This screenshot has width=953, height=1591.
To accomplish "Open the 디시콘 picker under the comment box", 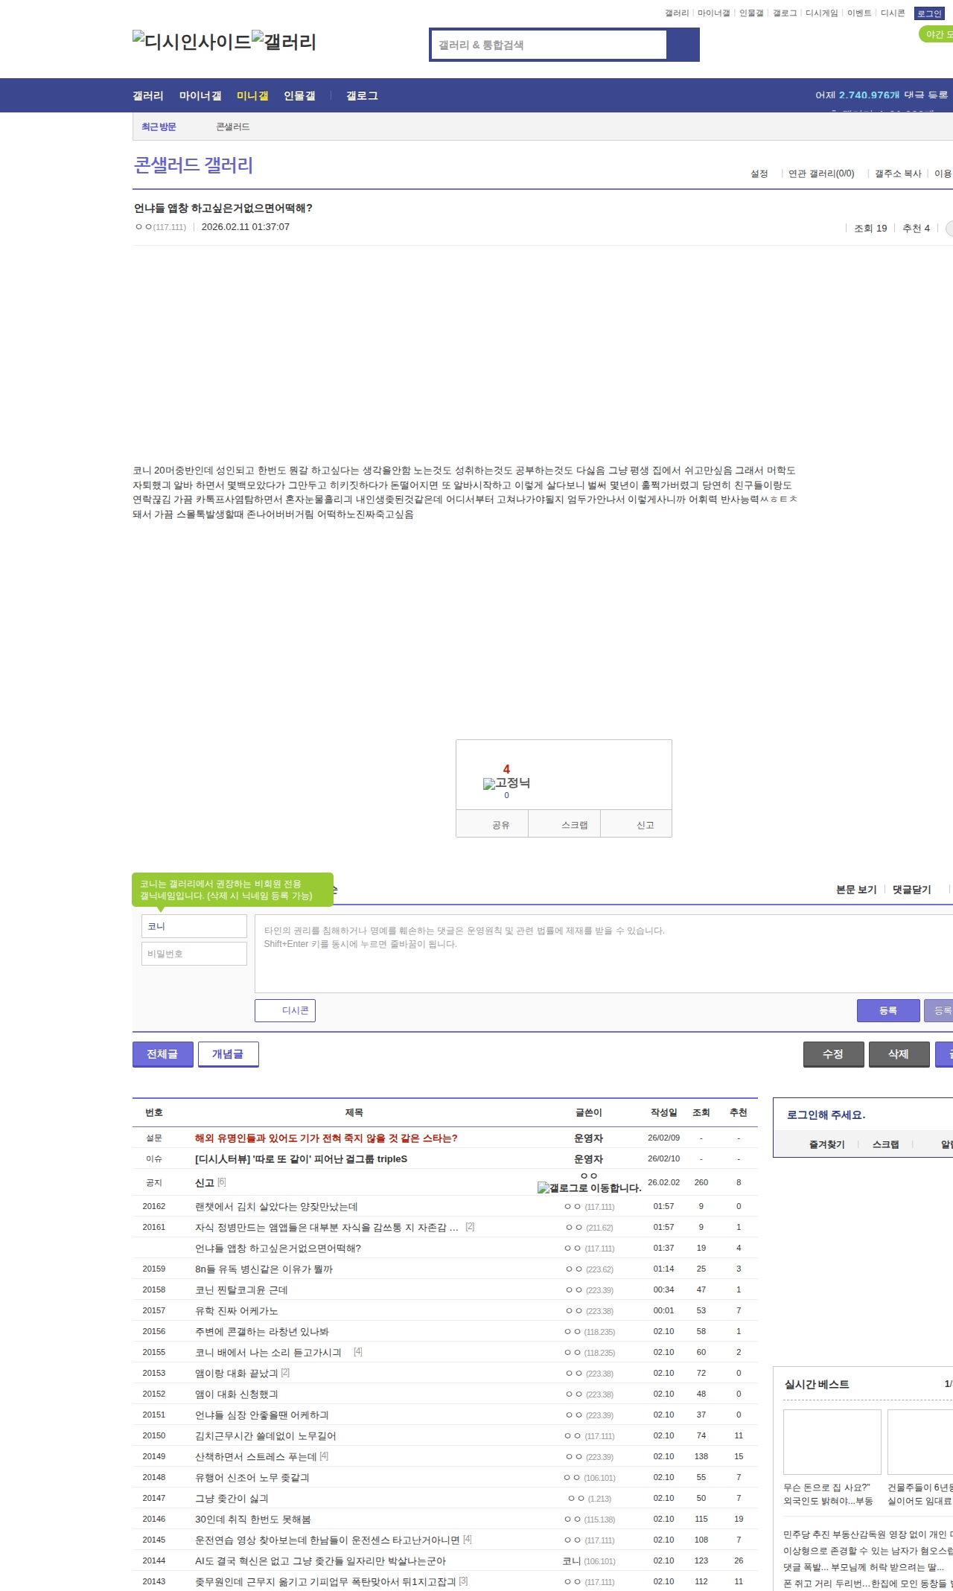I will (x=285, y=1010).
